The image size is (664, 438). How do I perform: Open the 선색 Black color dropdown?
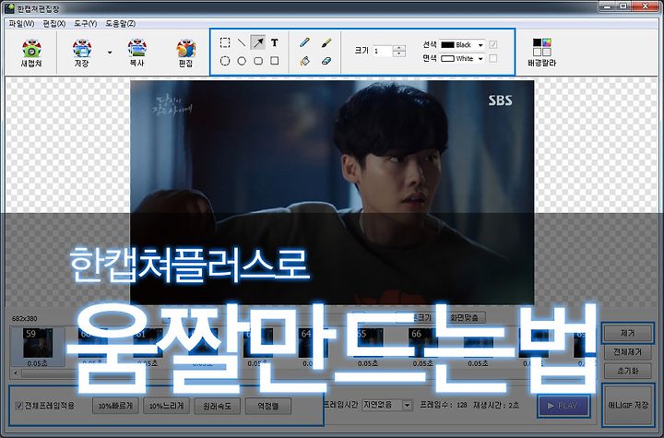point(462,44)
